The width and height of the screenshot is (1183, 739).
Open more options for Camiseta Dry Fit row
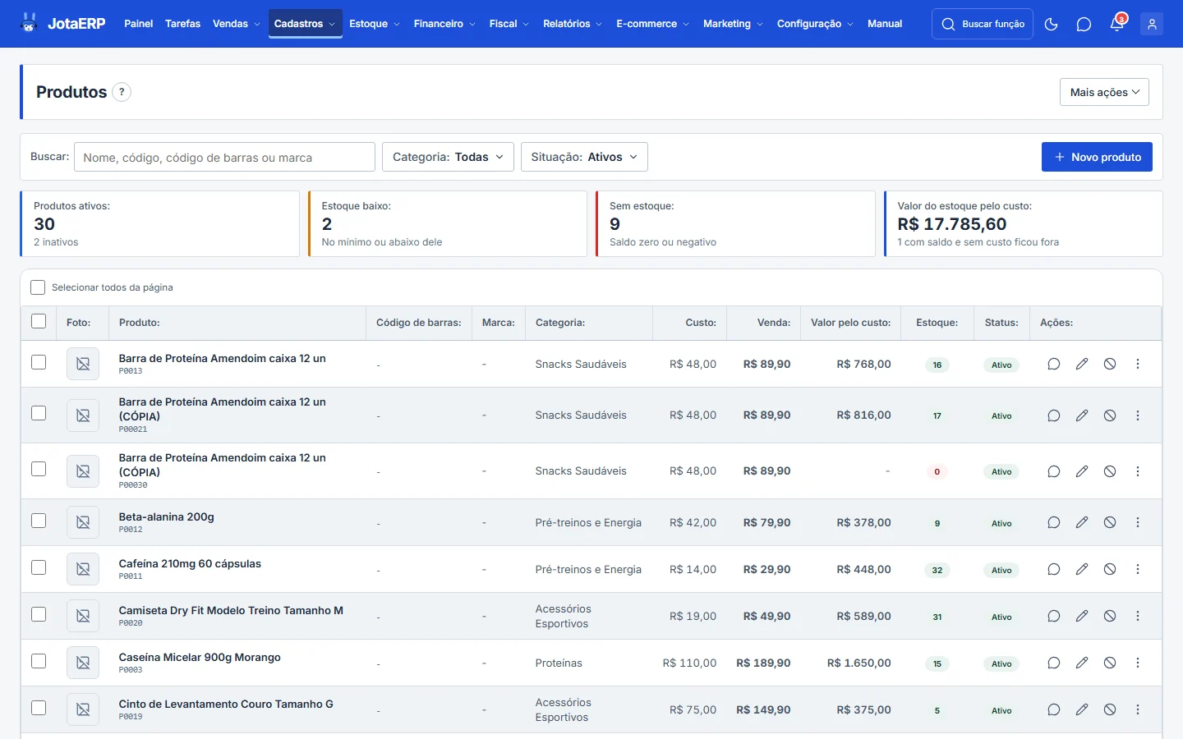tap(1138, 616)
